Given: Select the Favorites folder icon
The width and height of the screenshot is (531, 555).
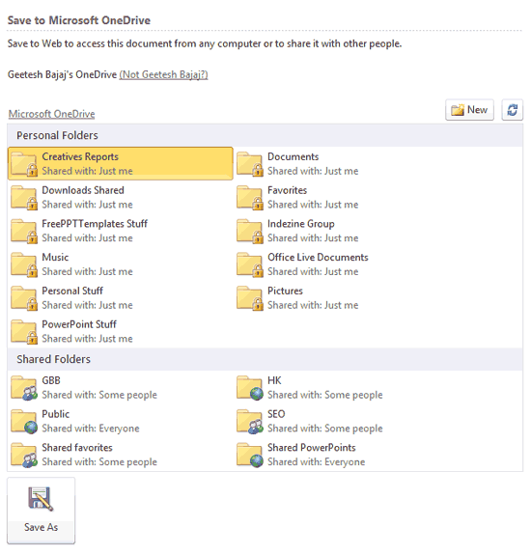Looking at the screenshot, I should 250,198.
